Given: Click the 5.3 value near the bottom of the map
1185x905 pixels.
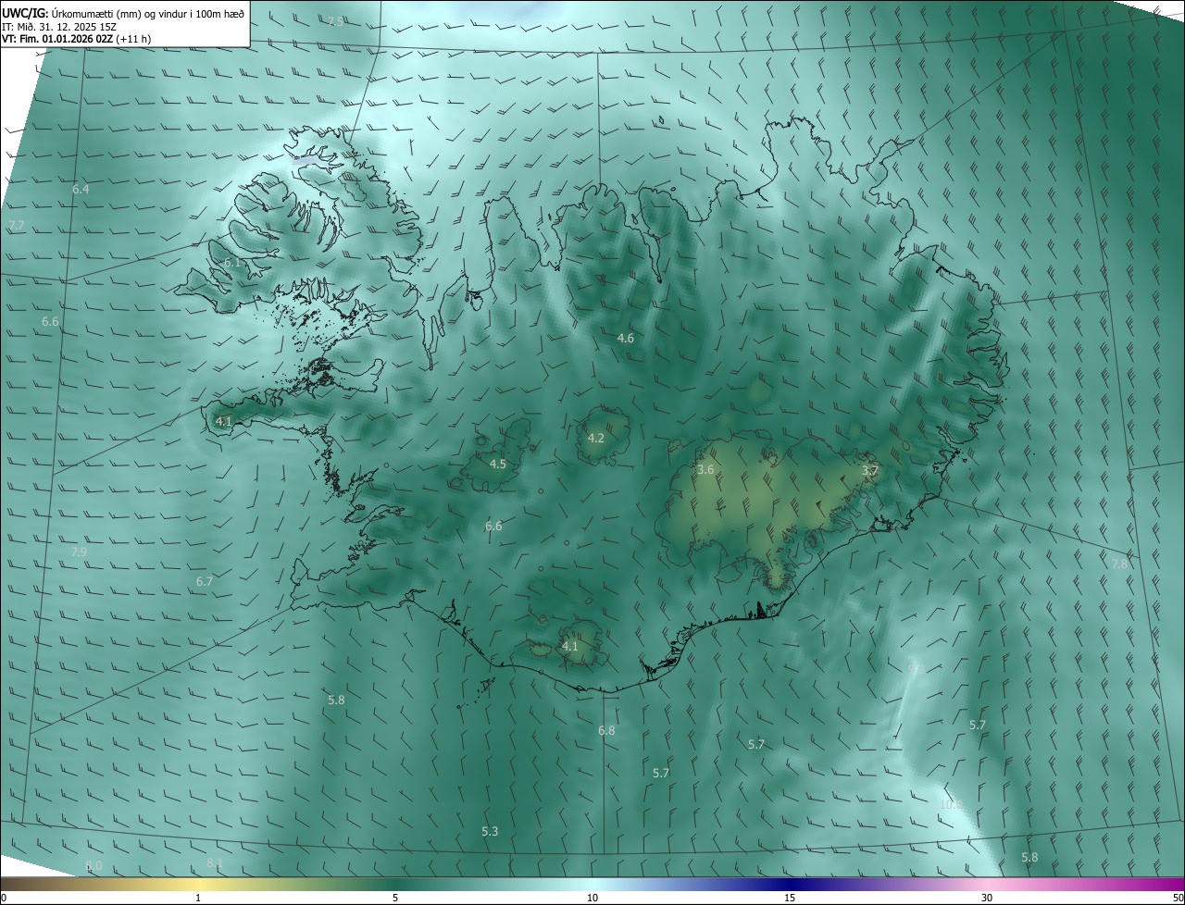Looking at the screenshot, I should [490, 832].
